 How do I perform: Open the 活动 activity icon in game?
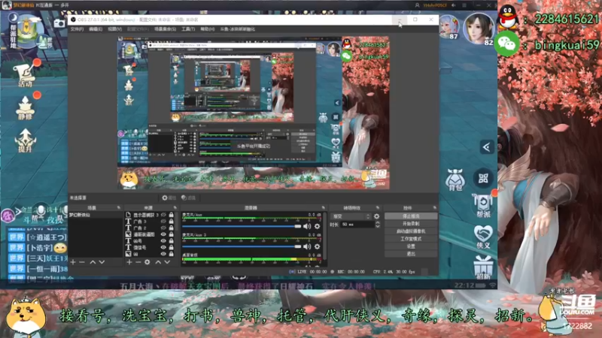tap(25, 74)
